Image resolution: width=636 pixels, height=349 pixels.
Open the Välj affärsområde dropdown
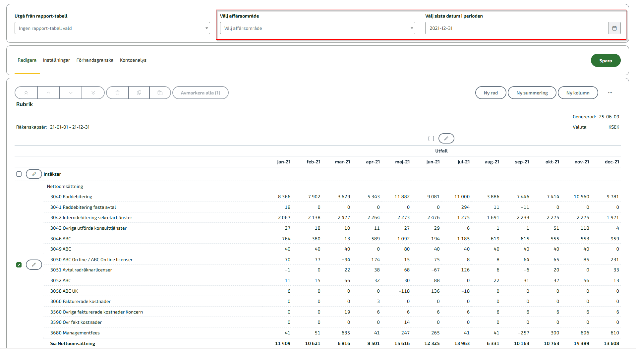pos(318,28)
